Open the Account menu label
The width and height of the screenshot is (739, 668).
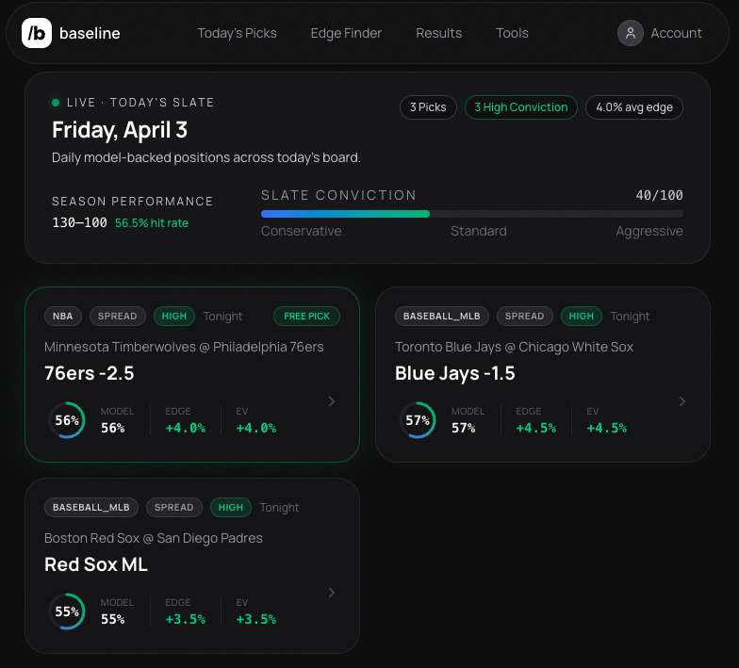click(677, 33)
